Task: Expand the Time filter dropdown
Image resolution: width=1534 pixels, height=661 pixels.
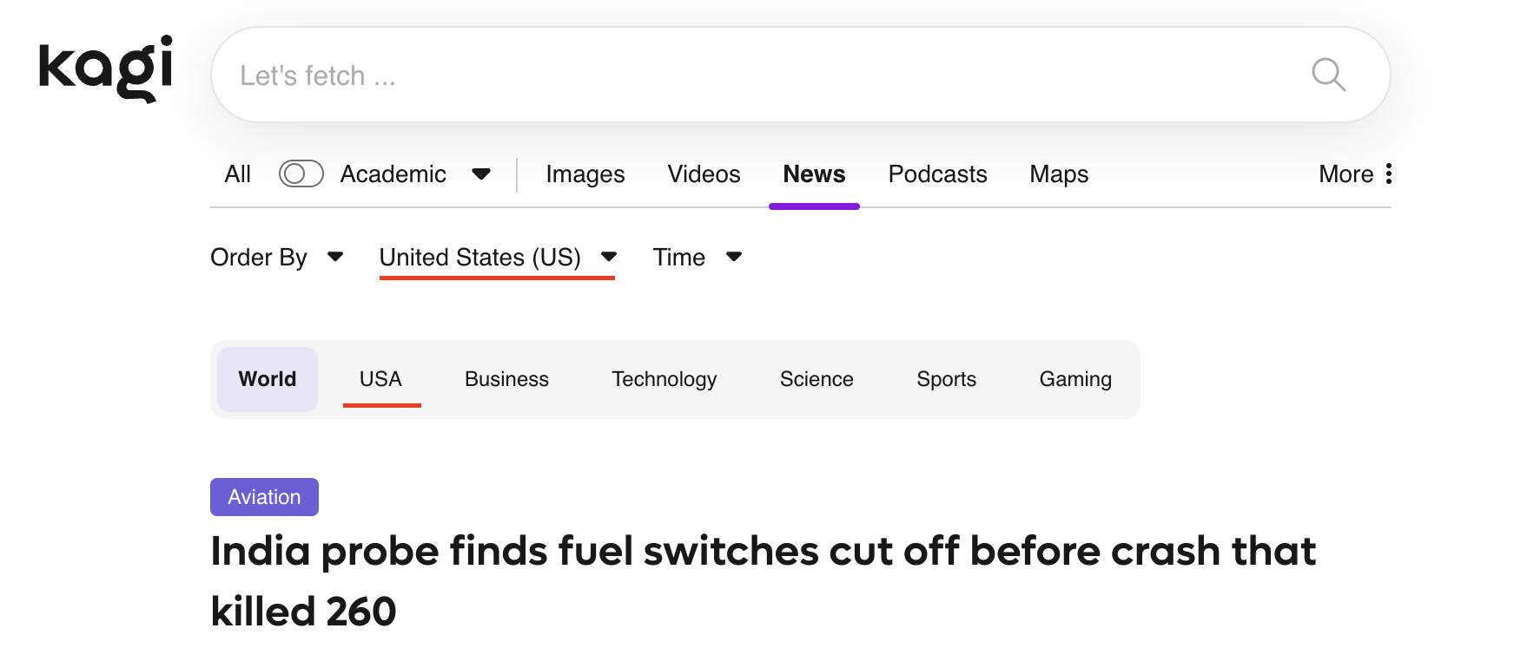Action: (x=697, y=258)
